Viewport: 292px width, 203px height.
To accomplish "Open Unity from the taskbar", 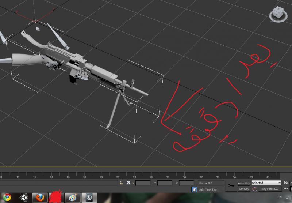I will pyautogui.click(x=24, y=198).
